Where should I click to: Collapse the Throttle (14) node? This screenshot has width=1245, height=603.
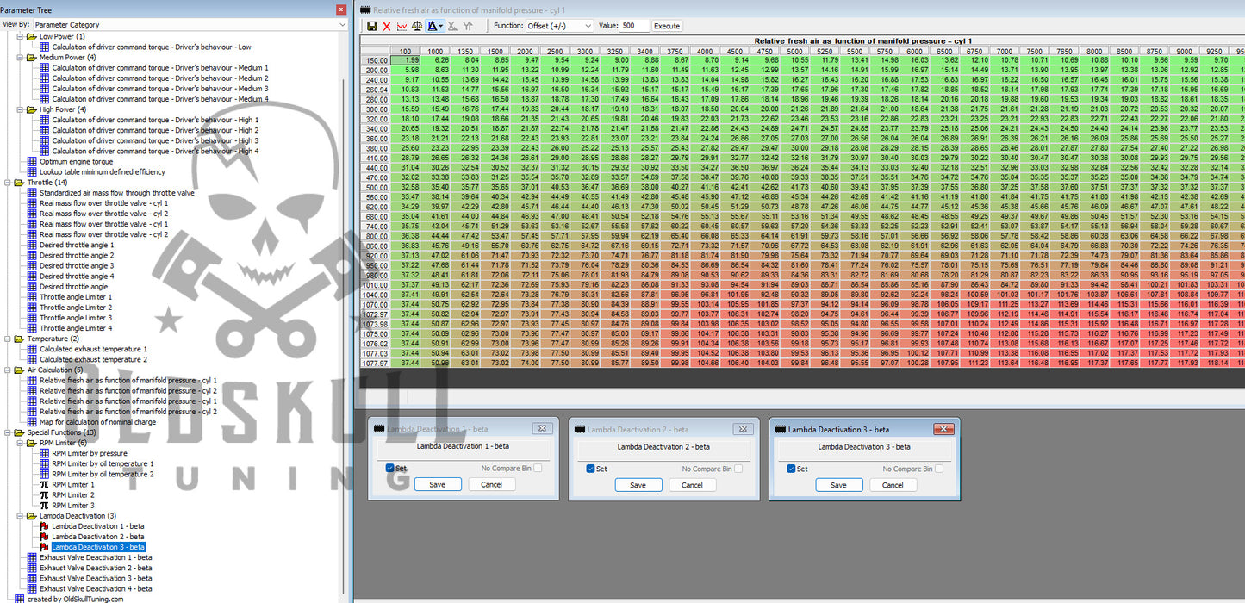(x=7, y=183)
